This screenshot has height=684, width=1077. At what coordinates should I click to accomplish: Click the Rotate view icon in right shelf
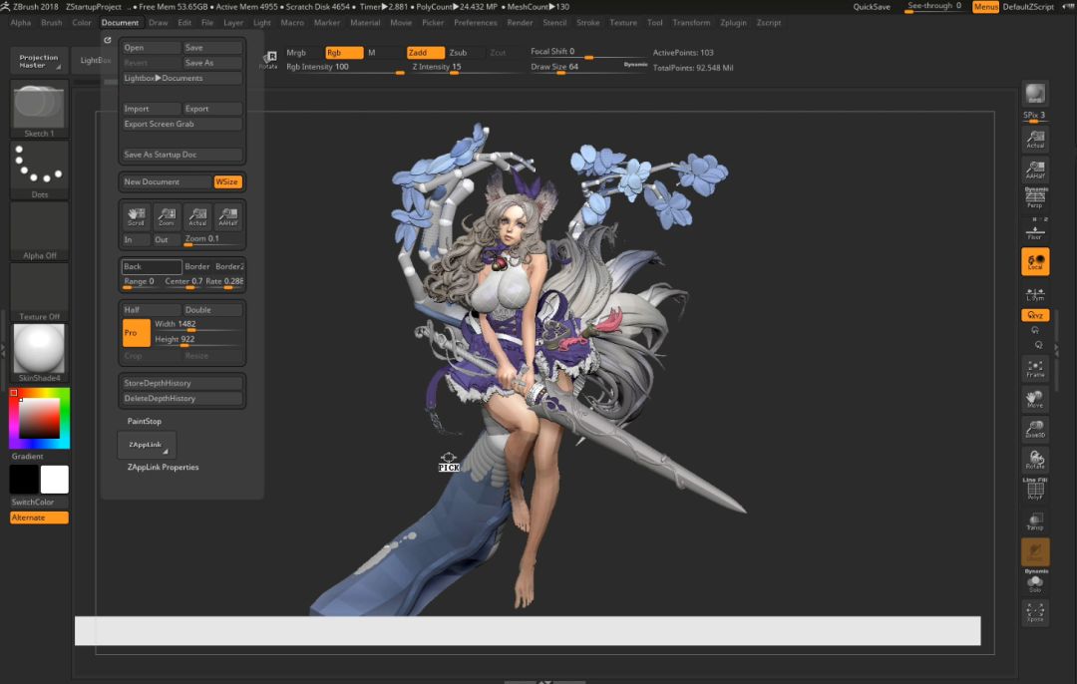pos(1035,459)
